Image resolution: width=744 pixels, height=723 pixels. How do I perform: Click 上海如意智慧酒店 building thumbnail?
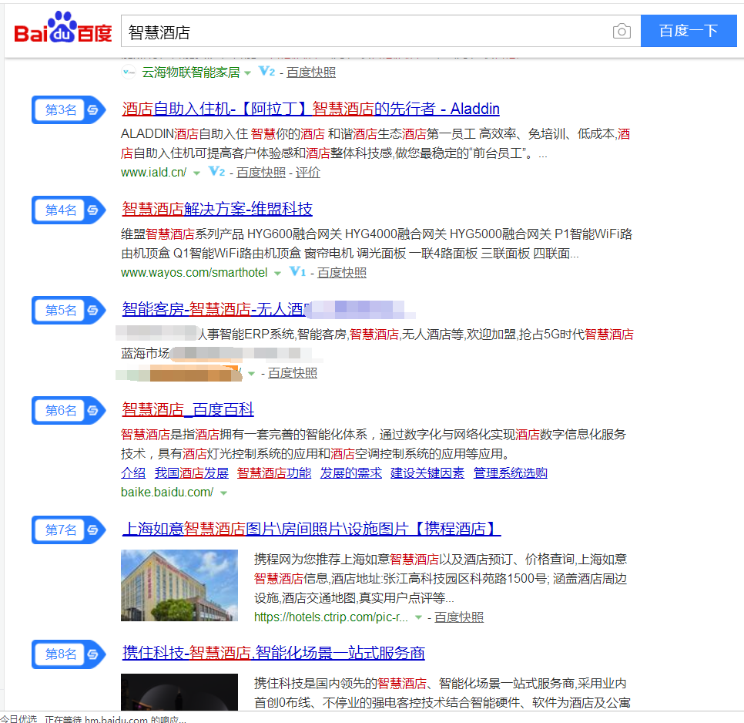179,585
